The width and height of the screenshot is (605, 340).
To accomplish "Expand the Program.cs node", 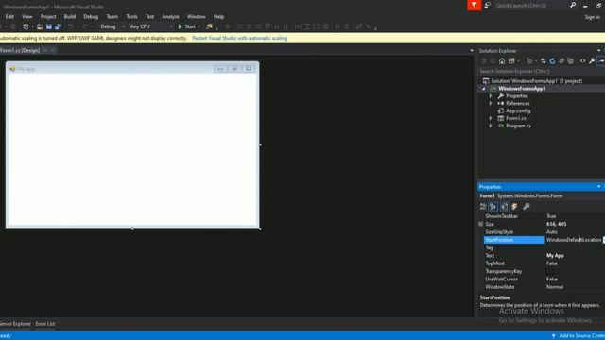I will coord(491,126).
